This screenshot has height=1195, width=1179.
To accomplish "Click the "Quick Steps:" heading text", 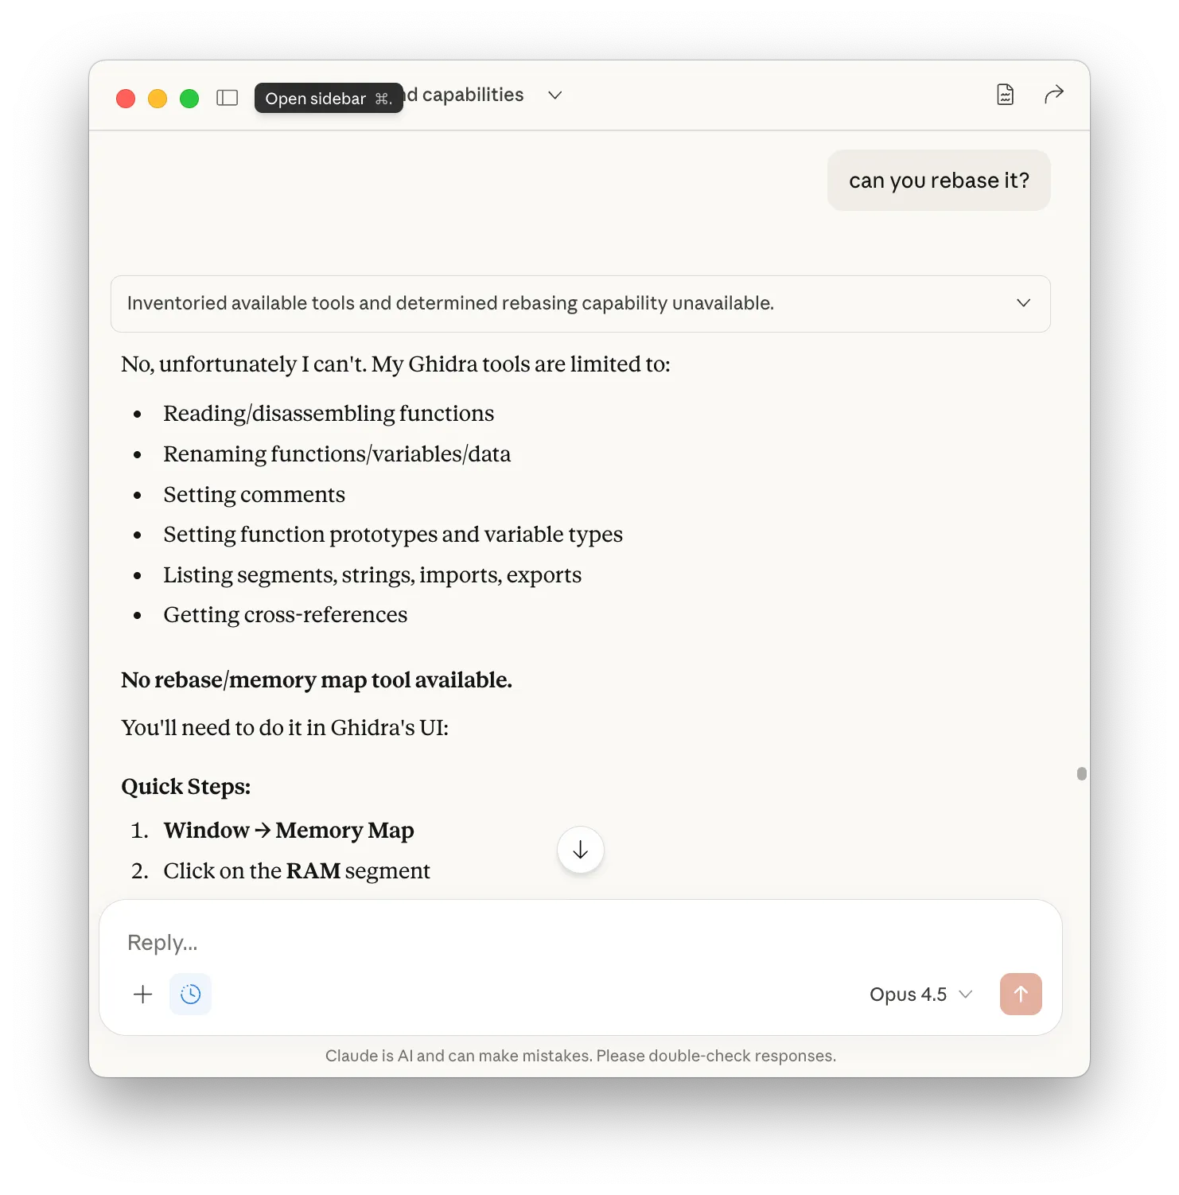I will point(185,786).
